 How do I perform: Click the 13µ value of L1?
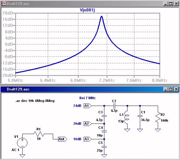(x=121, y=121)
